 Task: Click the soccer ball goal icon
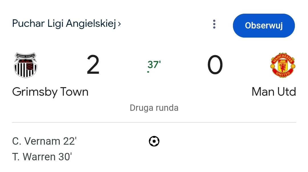click(154, 141)
